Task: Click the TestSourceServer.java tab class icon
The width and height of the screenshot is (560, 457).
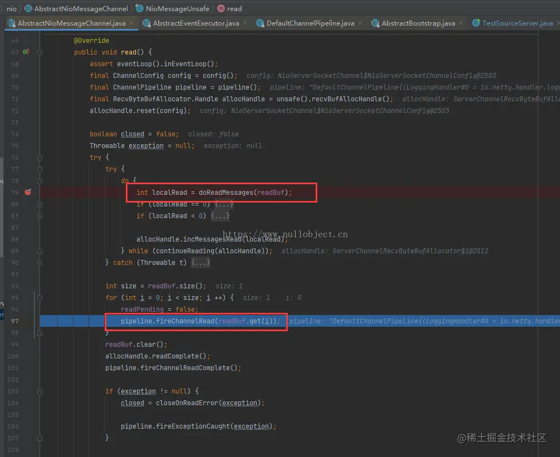Action: pos(476,23)
